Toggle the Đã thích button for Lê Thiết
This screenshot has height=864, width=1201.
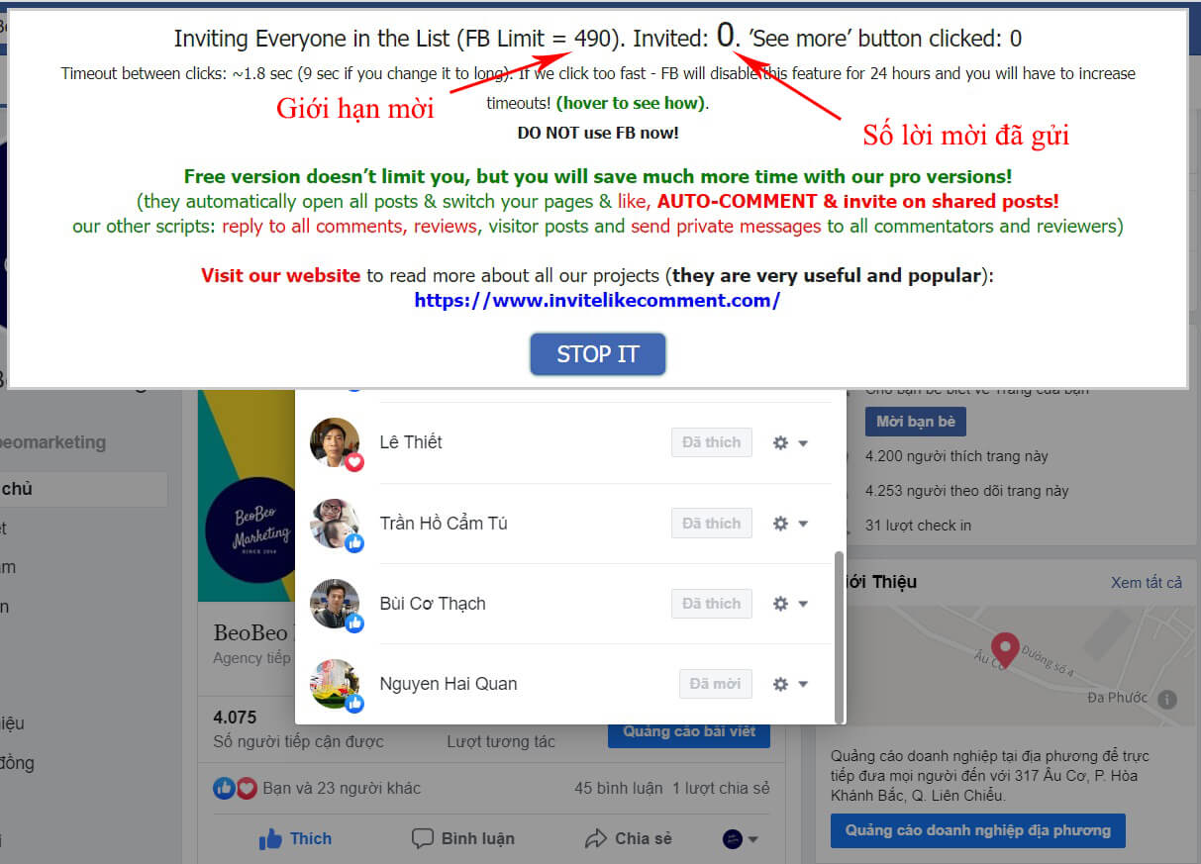click(711, 442)
